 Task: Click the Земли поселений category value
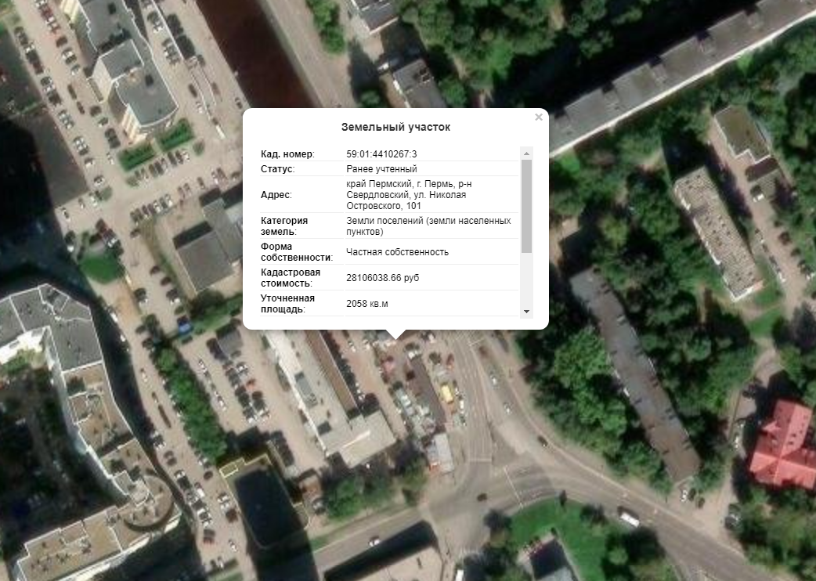pos(428,226)
